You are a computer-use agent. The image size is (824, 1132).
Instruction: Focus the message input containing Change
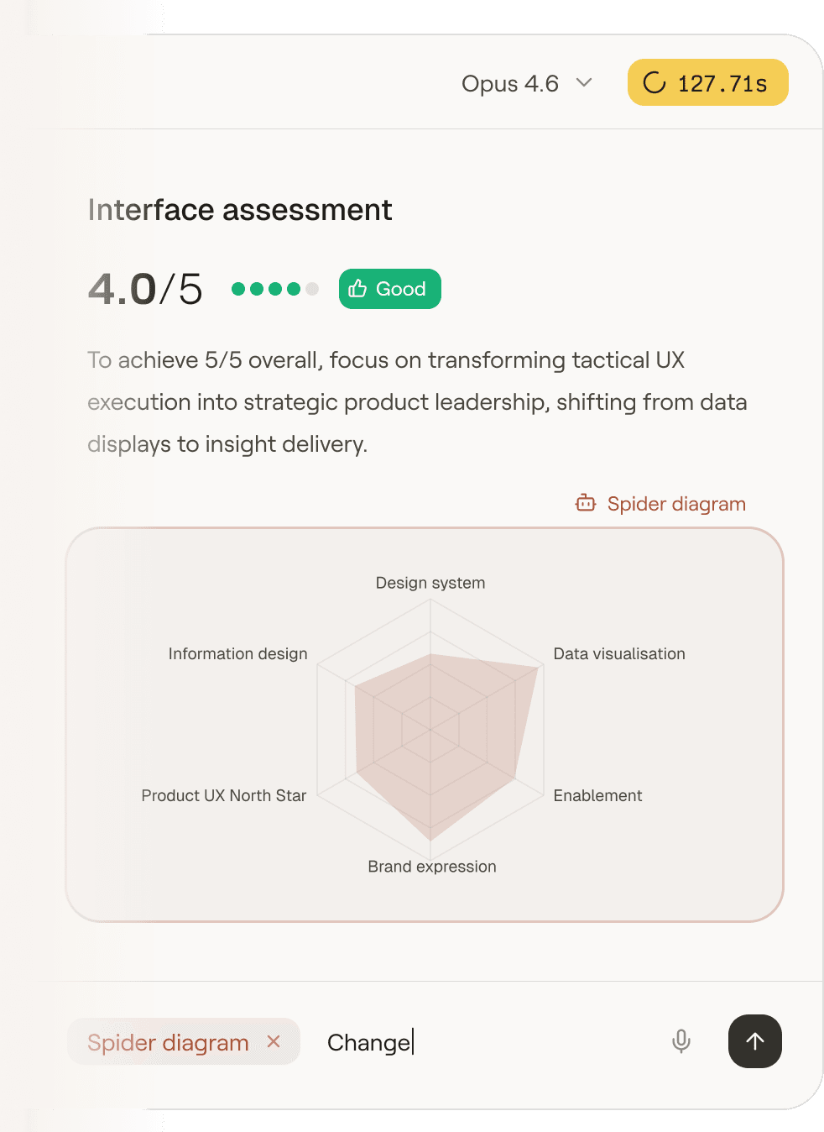pyautogui.click(x=487, y=1042)
